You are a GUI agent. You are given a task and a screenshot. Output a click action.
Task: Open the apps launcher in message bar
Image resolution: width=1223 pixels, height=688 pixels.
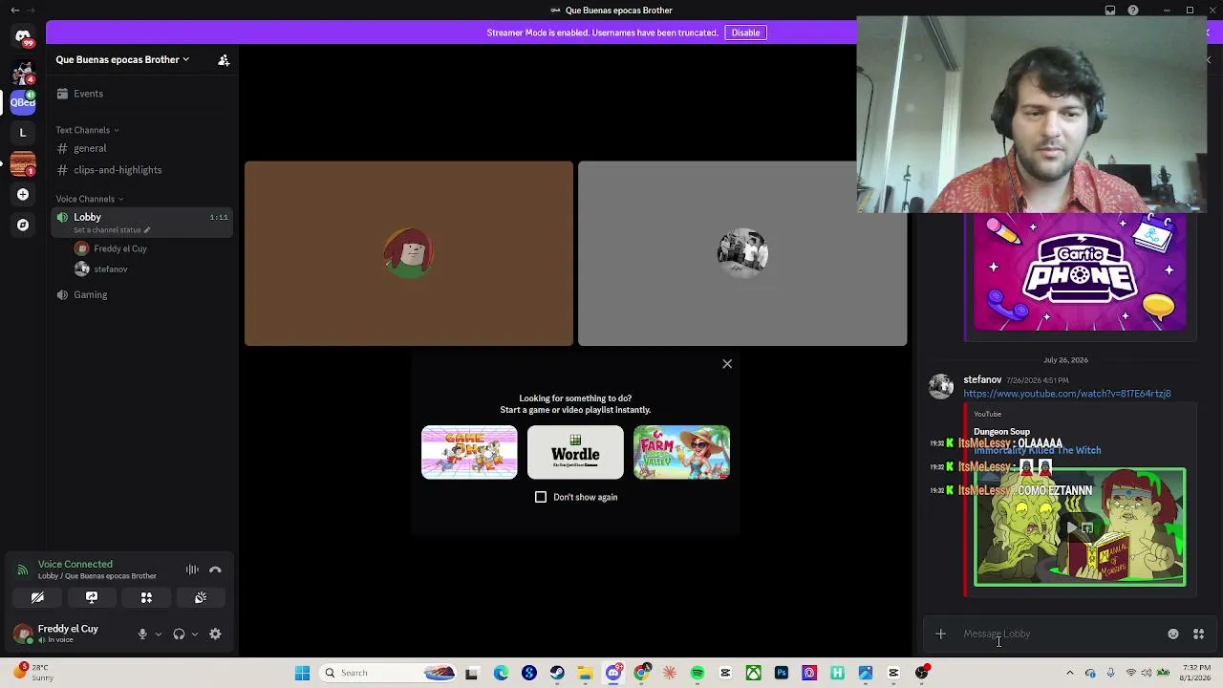[1198, 634]
